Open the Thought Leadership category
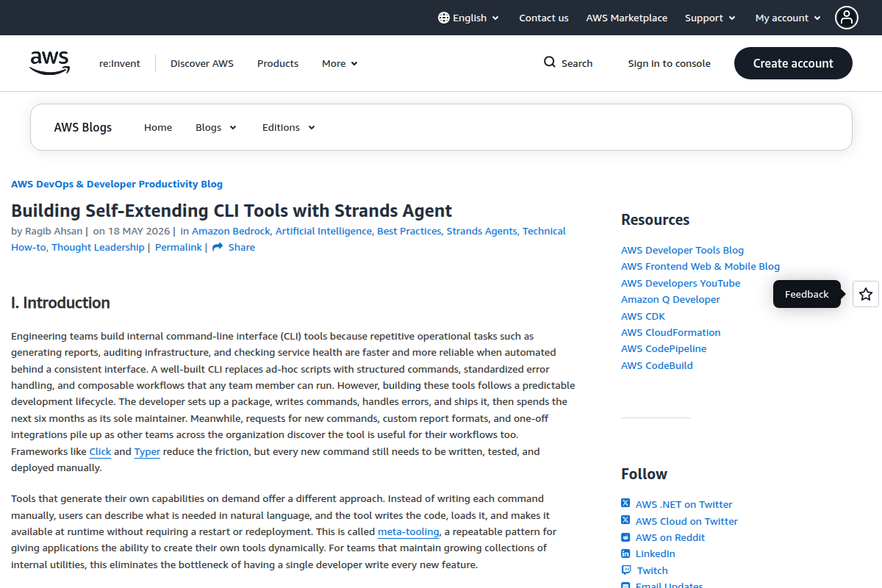Image resolution: width=882 pixels, height=588 pixels. [98, 247]
